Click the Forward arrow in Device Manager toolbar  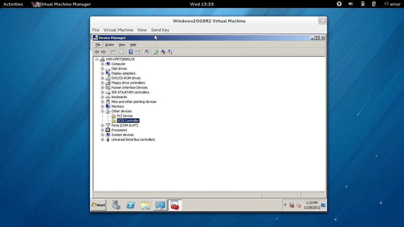(x=104, y=52)
